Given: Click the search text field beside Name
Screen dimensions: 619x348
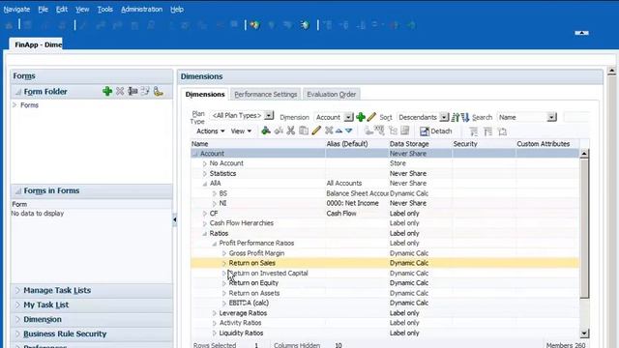Looking at the screenshot, I should pyautogui.click(x=575, y=117).
